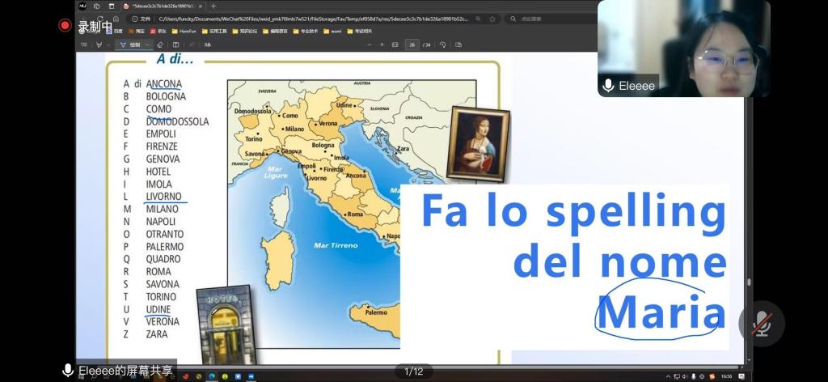This screenshot has height=382, width=828.
Task: Click the page number input field showing 26
Action: coord(412,45)
